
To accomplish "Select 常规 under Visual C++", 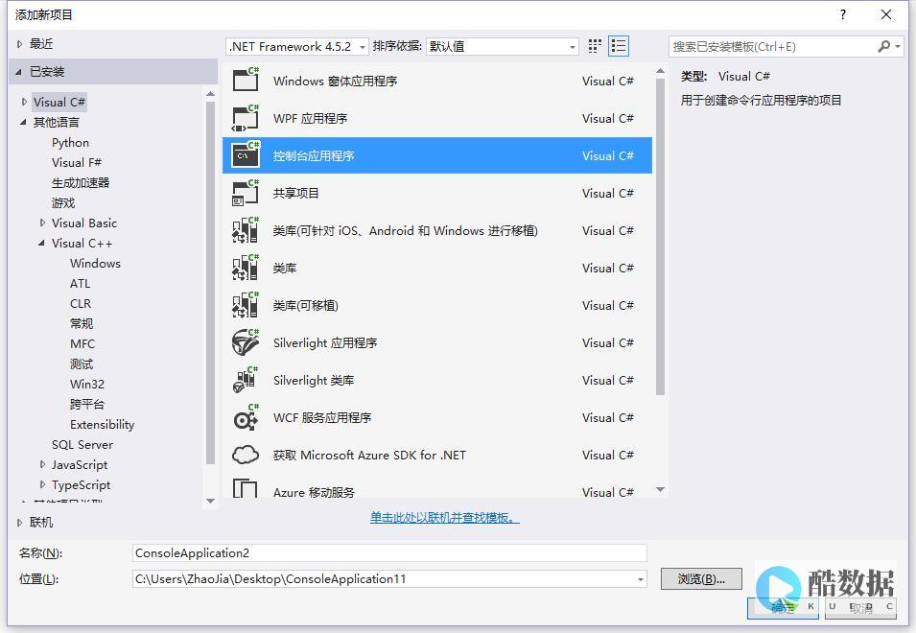I will point(82,323).
